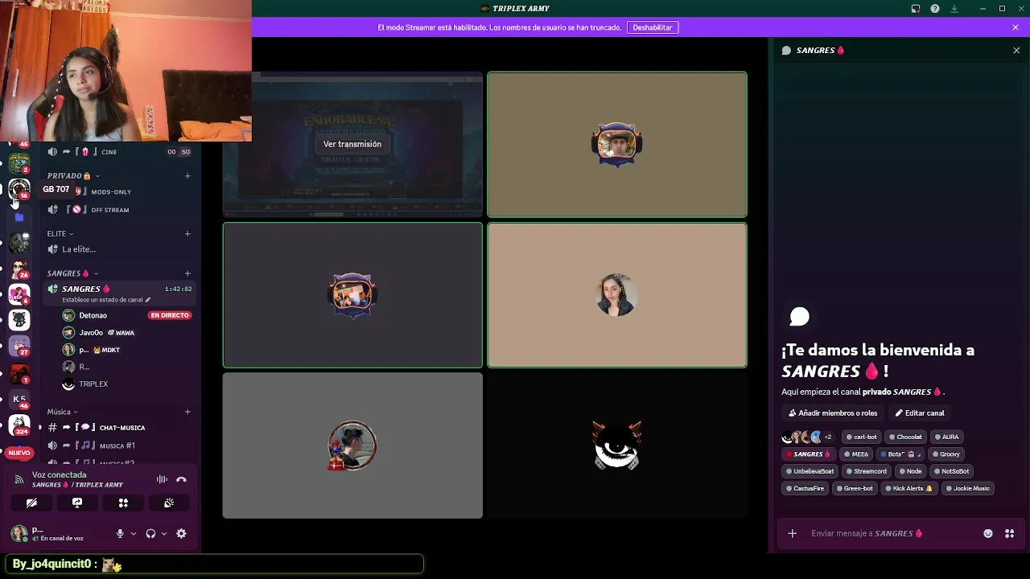The image size is (1030, 579).
Task: Edit channel status pencil under SANGRES
Action: (x=147, y=300)
